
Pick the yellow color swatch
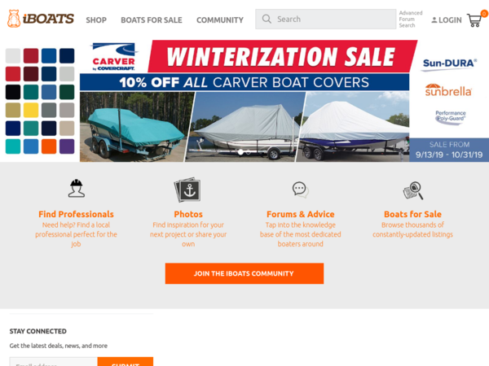click(x=31, y=110)
